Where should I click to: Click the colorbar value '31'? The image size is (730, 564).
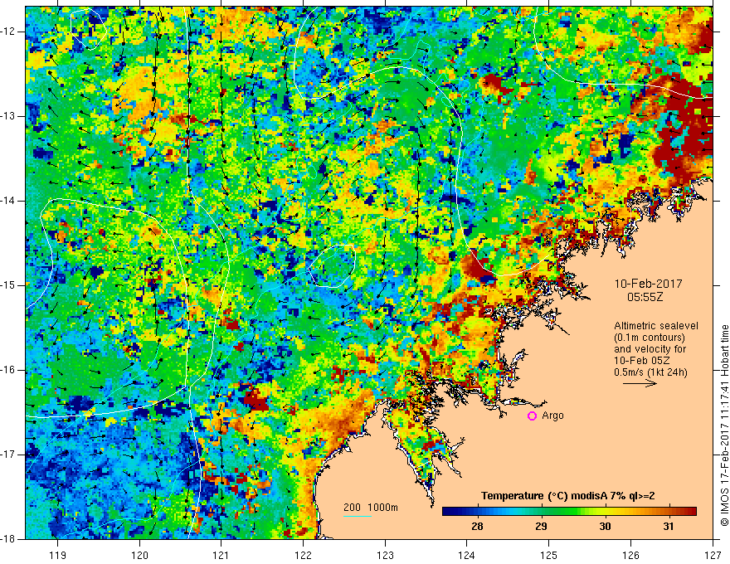tap(668, 527)
